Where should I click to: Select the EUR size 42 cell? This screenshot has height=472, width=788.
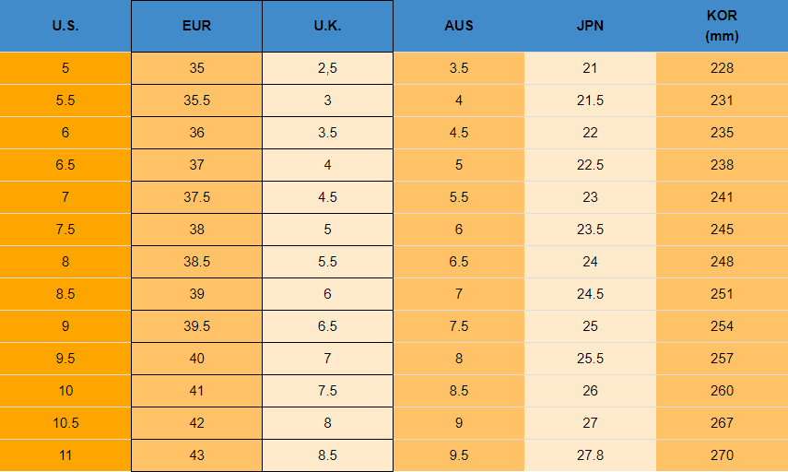point(196,423)
